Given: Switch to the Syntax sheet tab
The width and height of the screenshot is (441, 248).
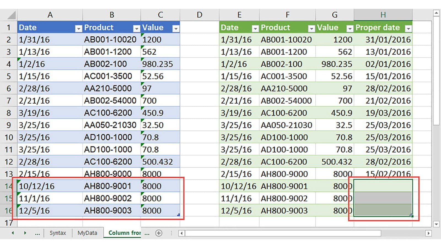Looking at the screenshot, I should (58, 233).
